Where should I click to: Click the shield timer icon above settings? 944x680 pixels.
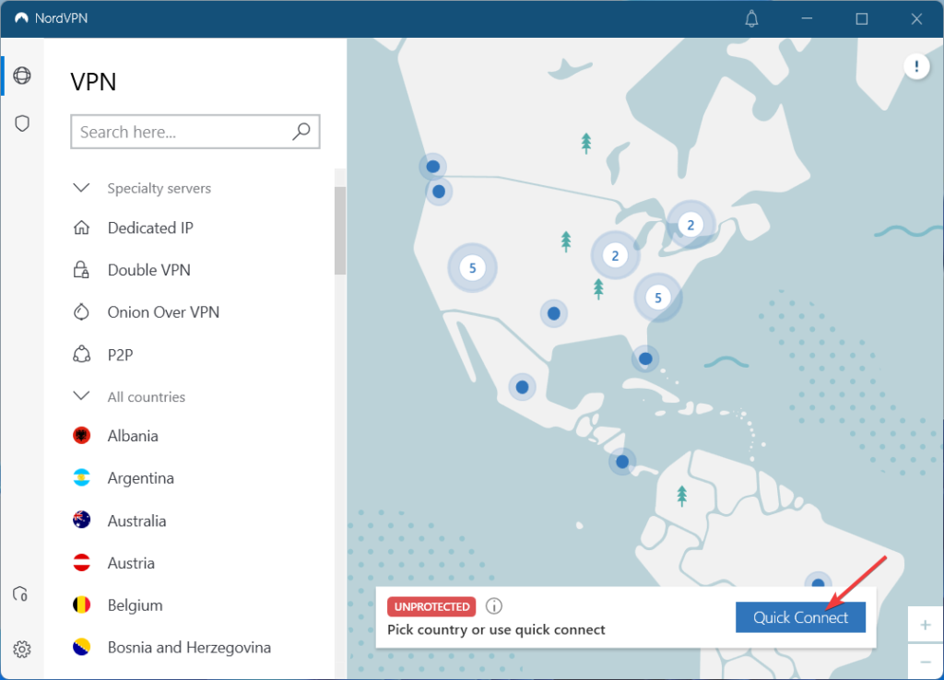[x=20, y=594]
